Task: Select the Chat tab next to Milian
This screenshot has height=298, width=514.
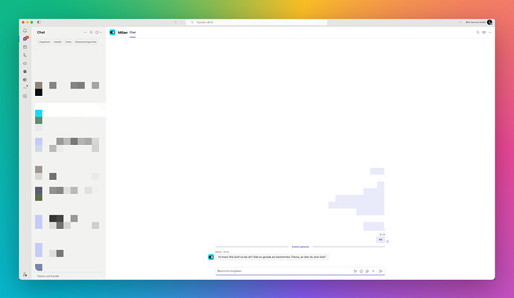Action: (133, 33)
